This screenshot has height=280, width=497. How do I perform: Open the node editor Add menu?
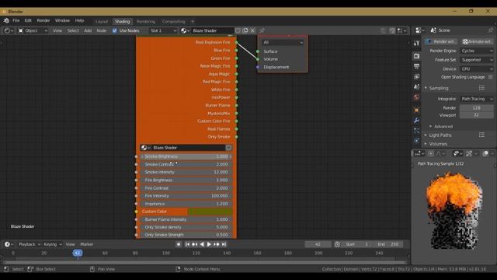[88, 31]
